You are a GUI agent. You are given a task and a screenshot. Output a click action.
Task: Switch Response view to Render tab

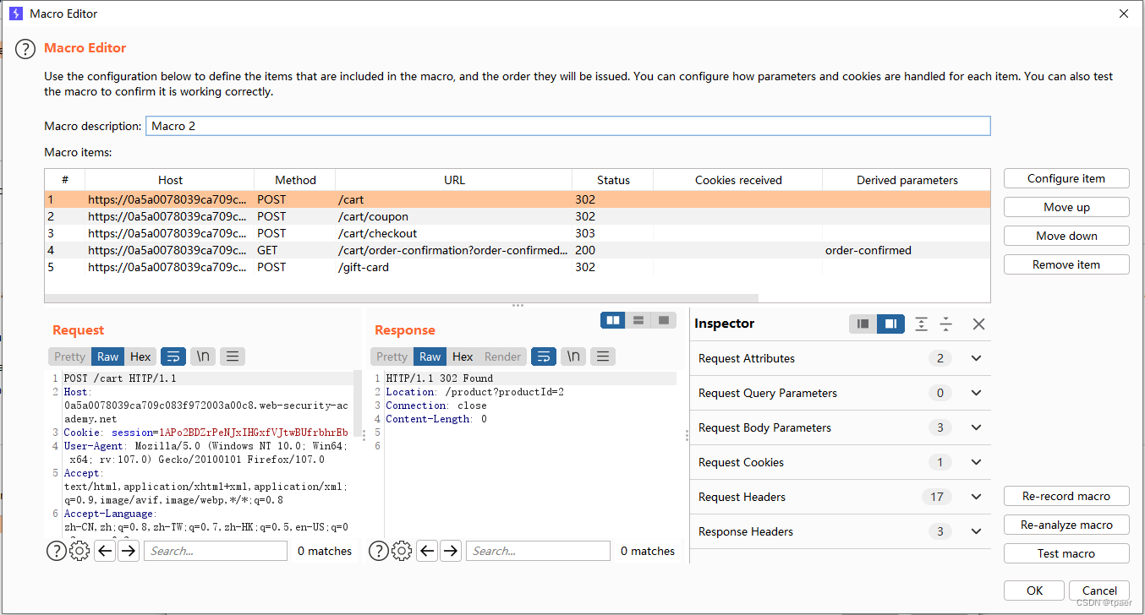tap(502, 356)
